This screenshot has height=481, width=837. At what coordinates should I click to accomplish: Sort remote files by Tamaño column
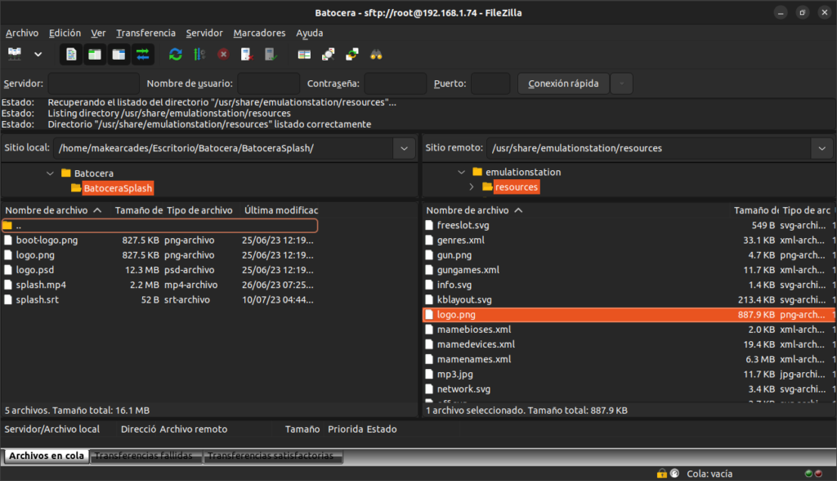tap(756, 210)
